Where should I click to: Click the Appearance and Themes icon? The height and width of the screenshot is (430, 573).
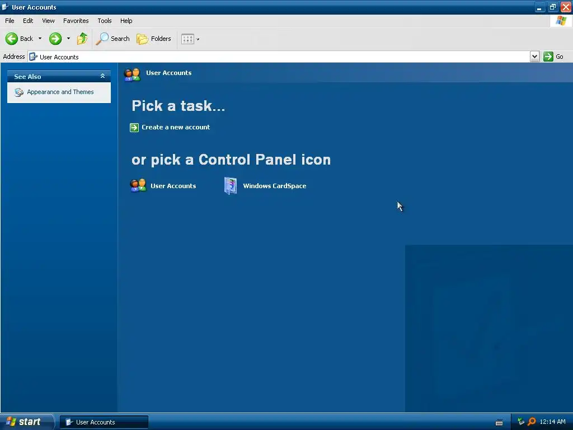(x=19, y=92)
